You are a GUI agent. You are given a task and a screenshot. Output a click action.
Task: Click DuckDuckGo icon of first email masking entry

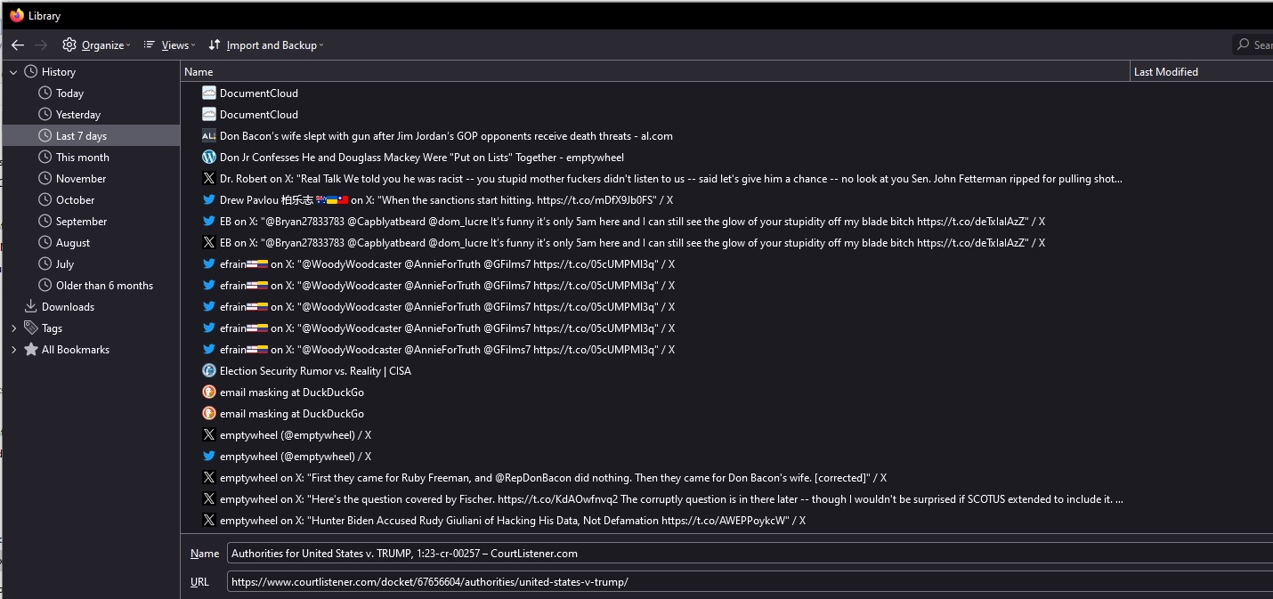[209, 393]
